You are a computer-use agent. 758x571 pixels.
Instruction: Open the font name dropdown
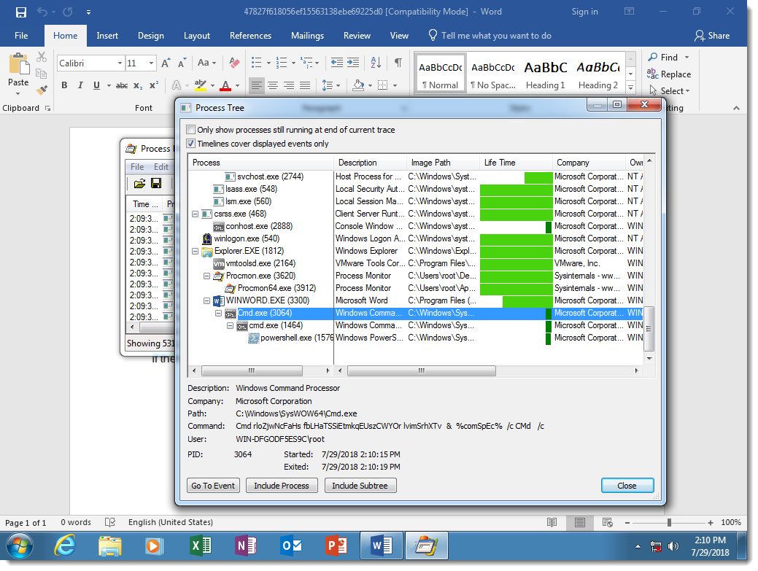coord(120,63)
